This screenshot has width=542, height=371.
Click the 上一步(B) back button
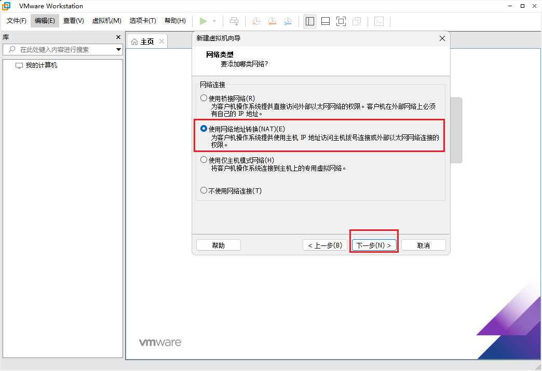tap(325, 245)
